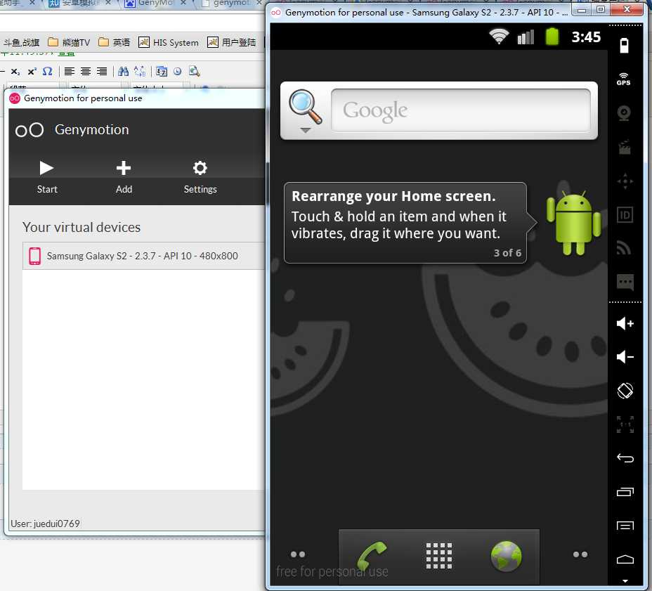This screenshot has width=652, height=591.
Task: Launch the browser globe icon in dock
Action: (x=506, y=556)
